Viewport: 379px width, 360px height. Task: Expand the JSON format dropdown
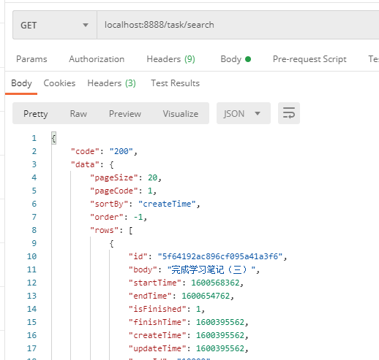click(x=244, y=113)
